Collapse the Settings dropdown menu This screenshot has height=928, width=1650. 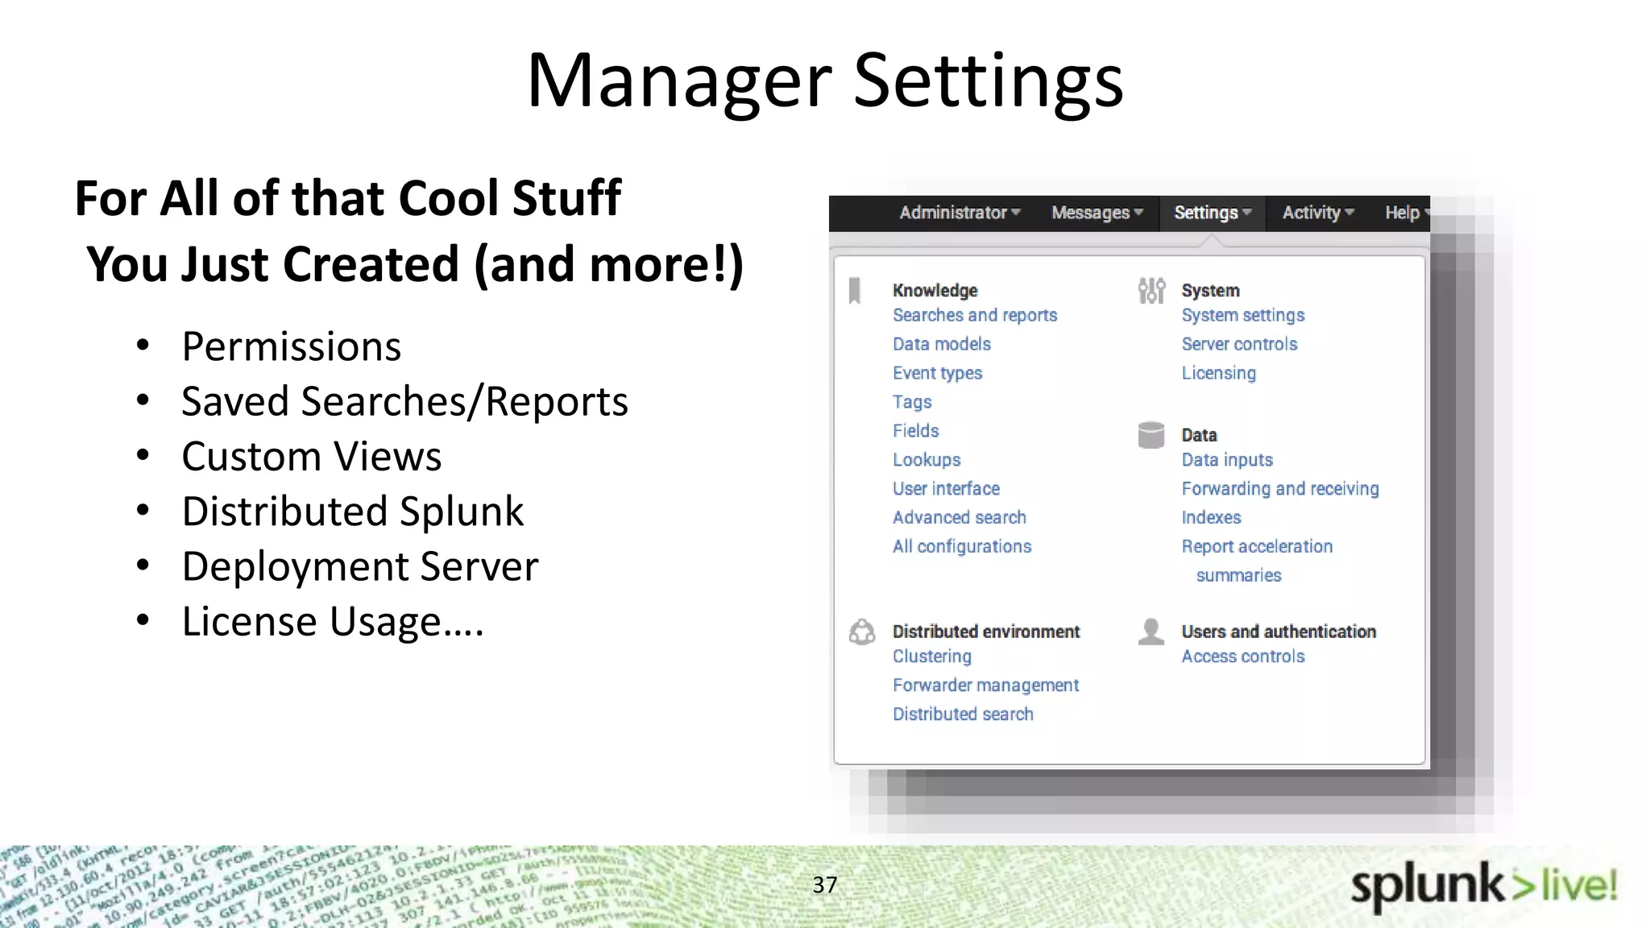[x=1213, y=213]
